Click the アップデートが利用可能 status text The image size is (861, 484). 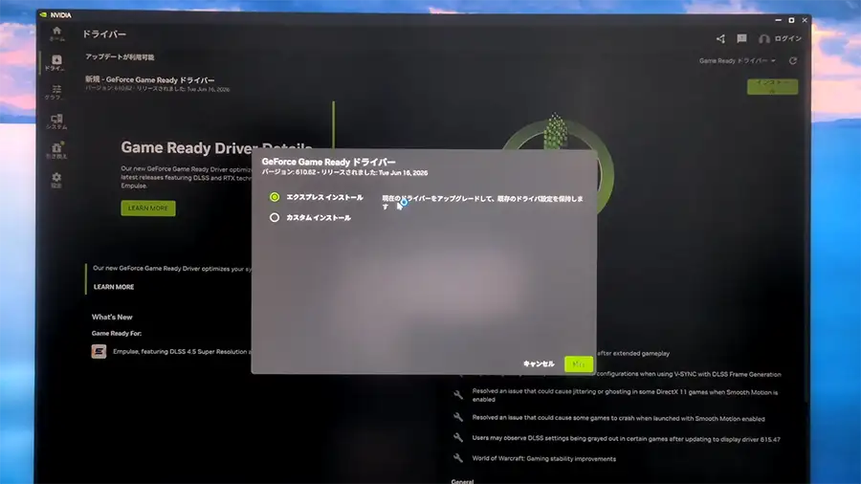click(120, 57)
